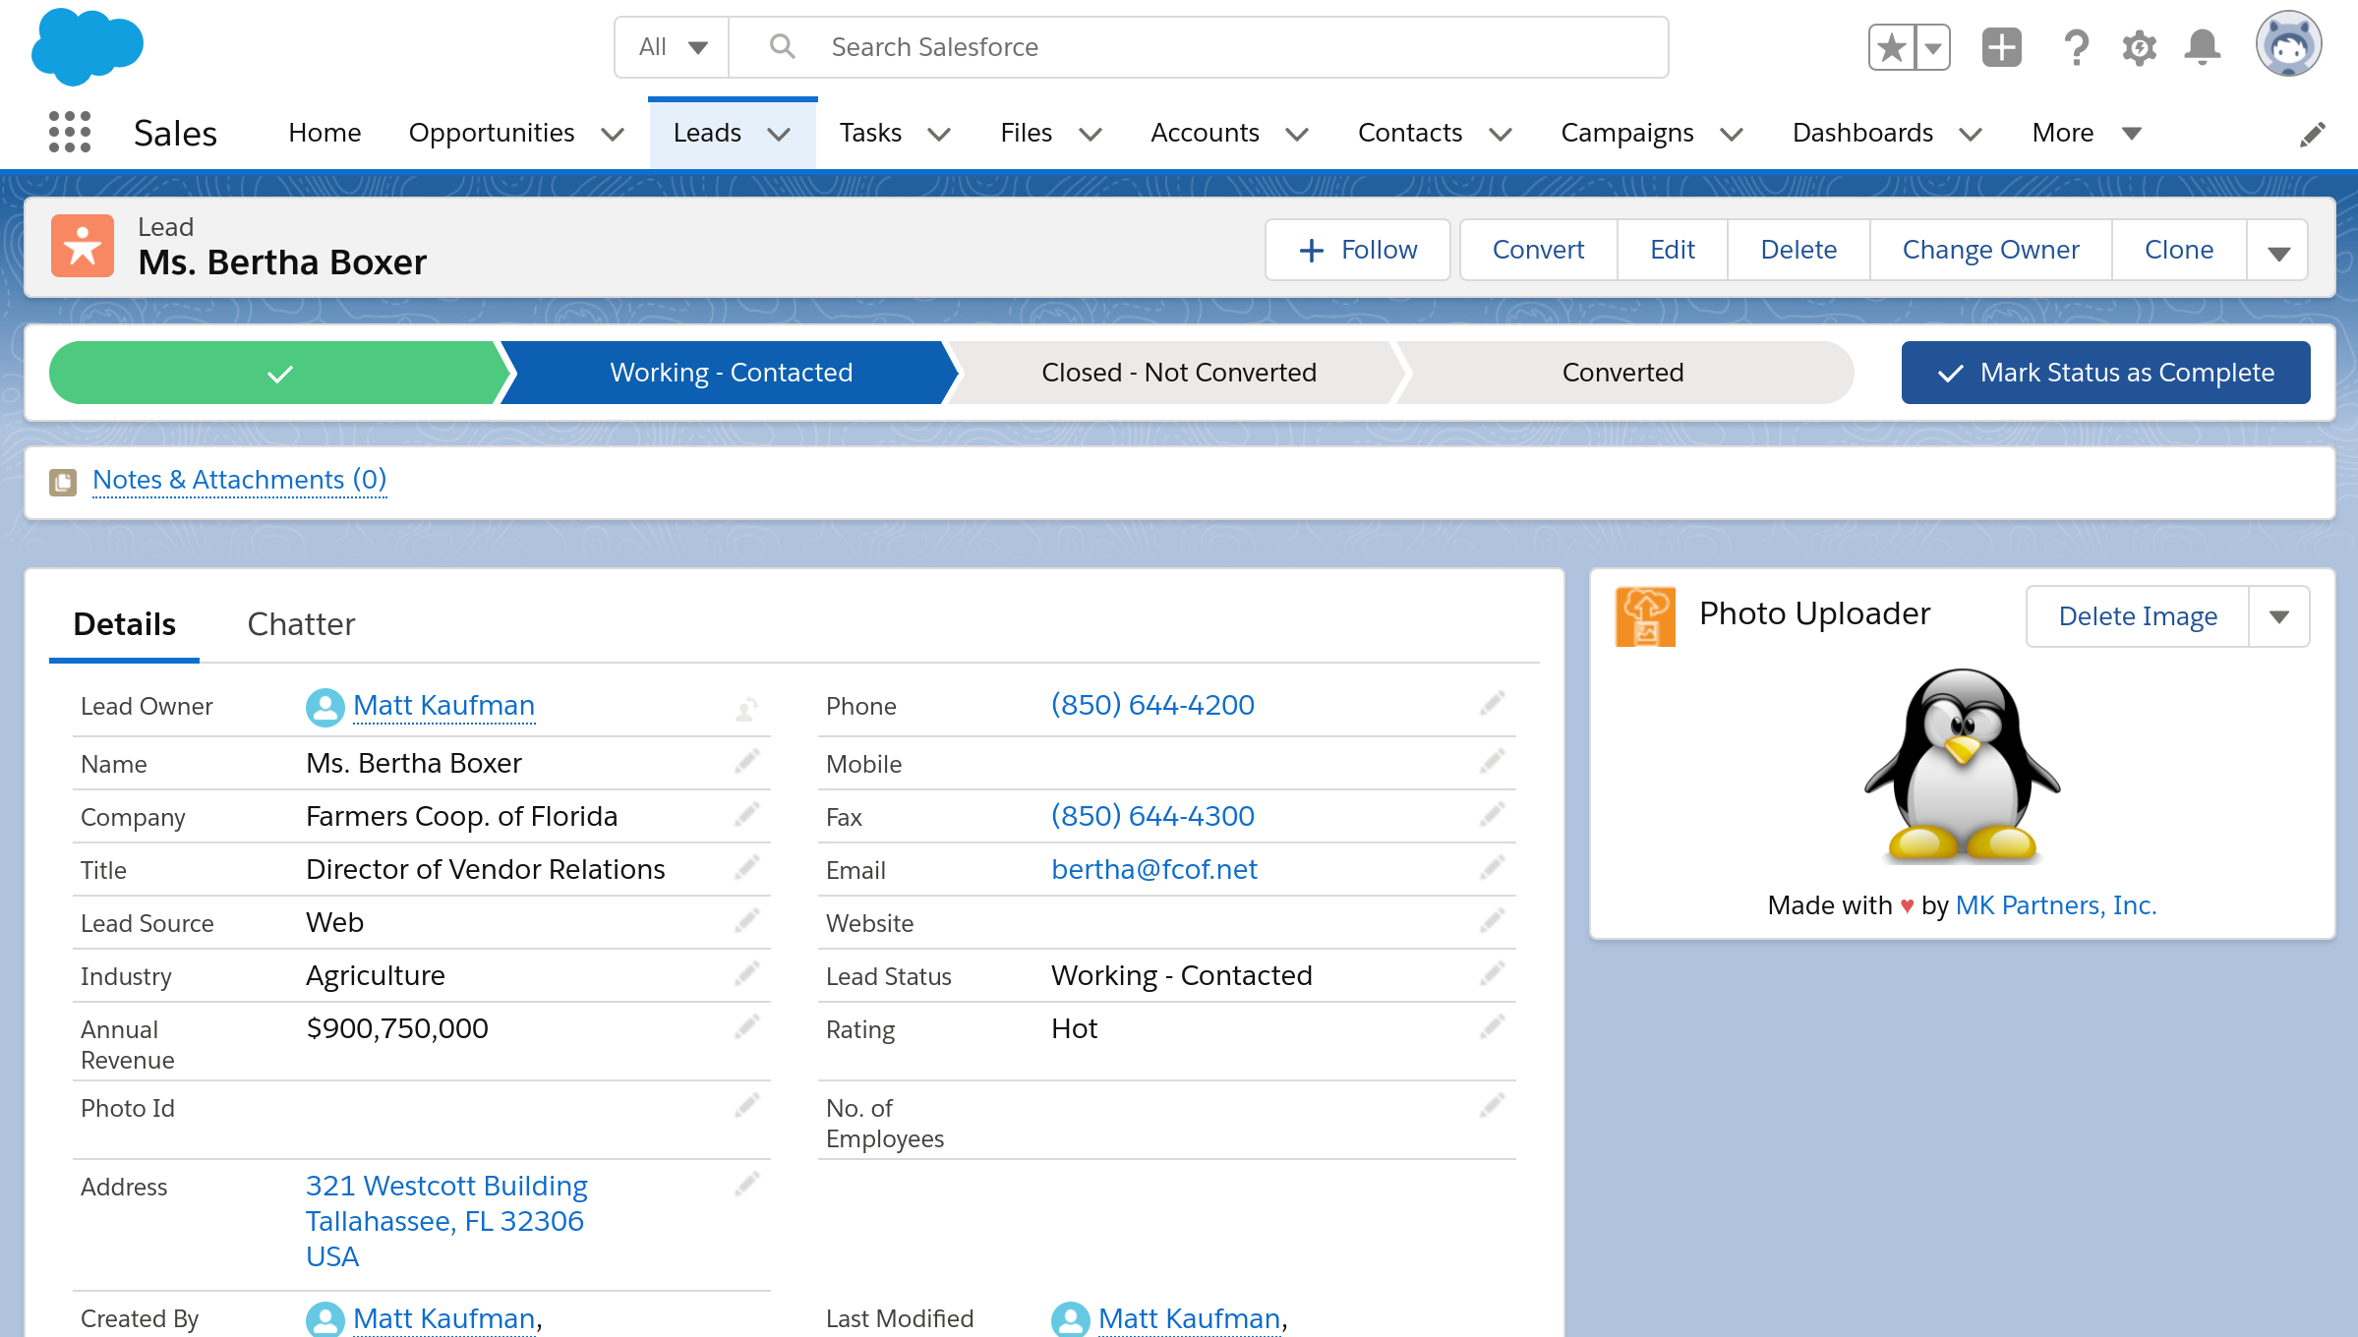Open the Delete Image dropdown arrow

[x=2280, y=616]
